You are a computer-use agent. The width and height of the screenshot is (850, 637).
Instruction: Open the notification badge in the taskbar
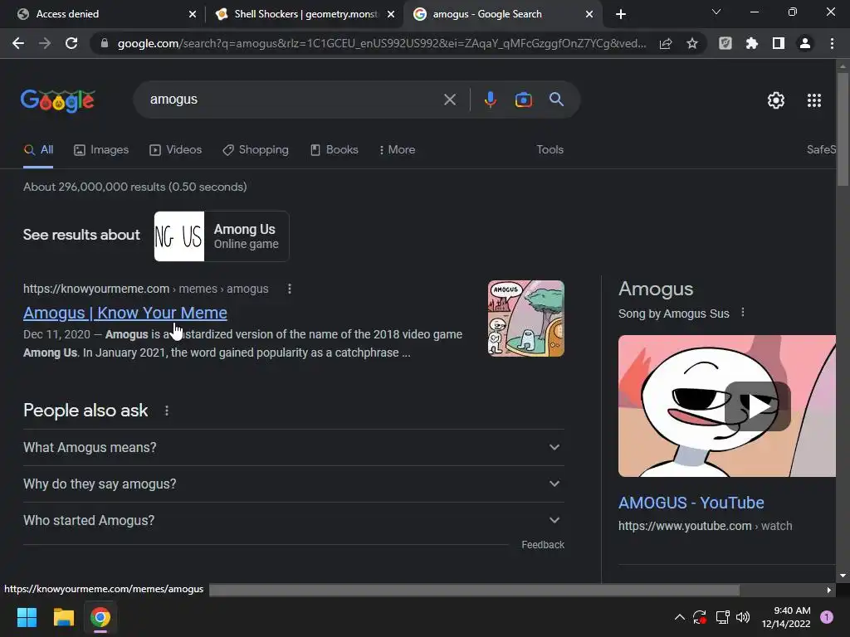827,617
